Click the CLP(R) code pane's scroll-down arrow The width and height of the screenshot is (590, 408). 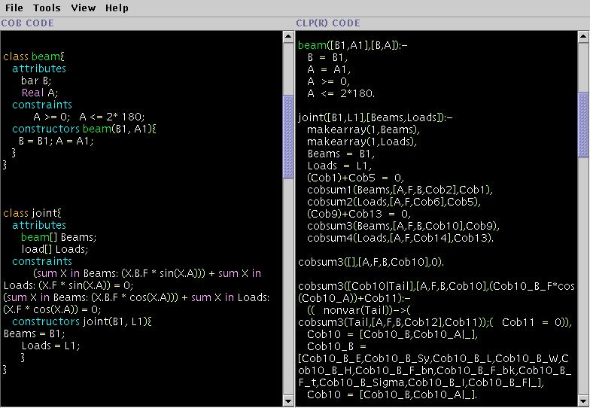(583, 400)
